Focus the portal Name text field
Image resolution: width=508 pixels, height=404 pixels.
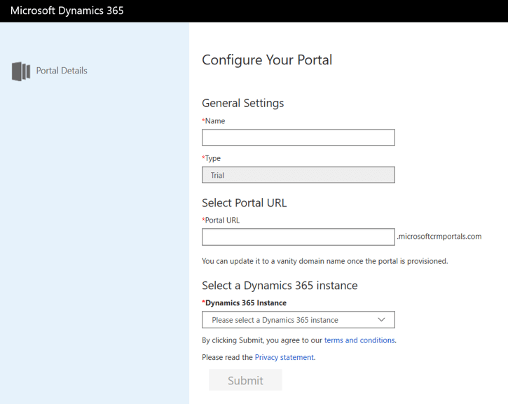point(298,137)
